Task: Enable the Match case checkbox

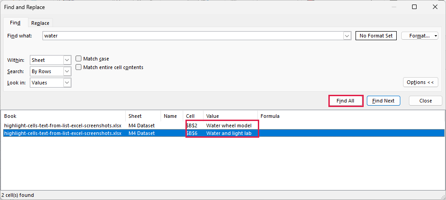Action: point(79,59)
